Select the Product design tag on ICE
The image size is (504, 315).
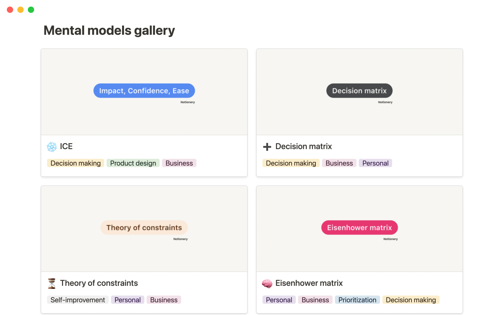(133, 163)
